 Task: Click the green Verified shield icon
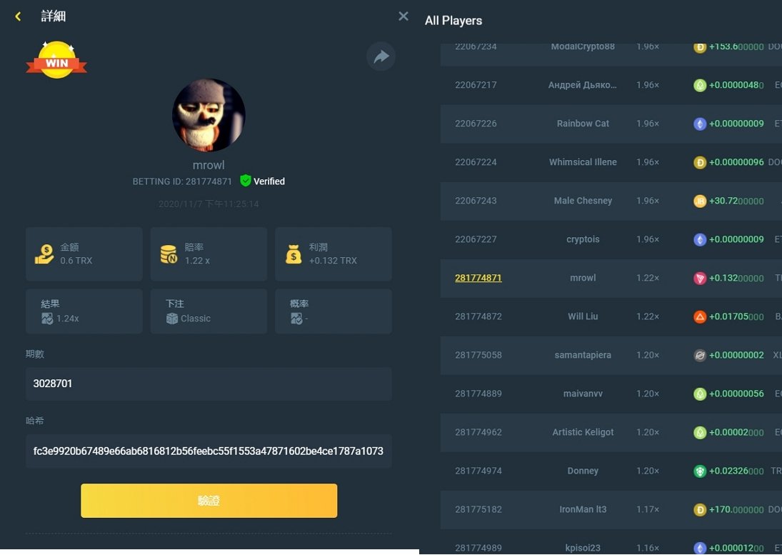click(246, 181)
